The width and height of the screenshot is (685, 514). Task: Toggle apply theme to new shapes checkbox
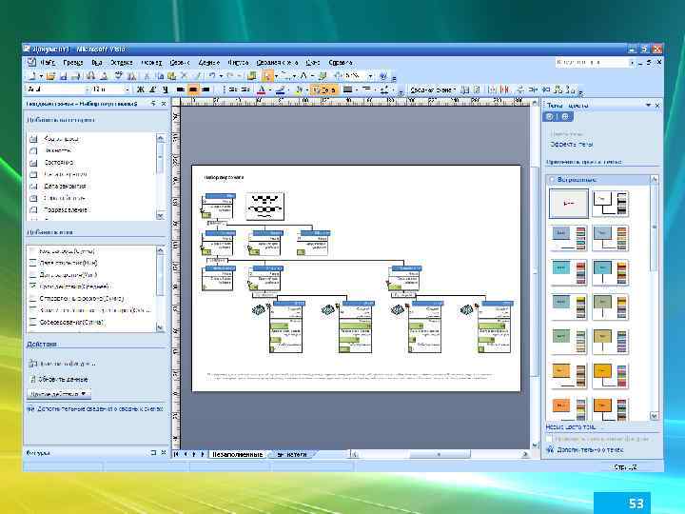[550, 439]
